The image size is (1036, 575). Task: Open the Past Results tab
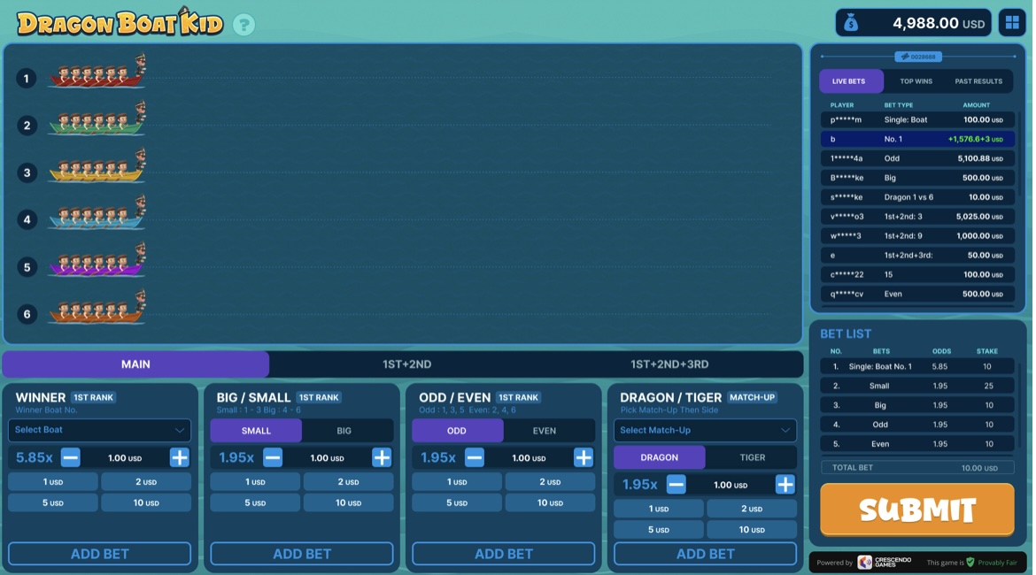click(978, 81)
